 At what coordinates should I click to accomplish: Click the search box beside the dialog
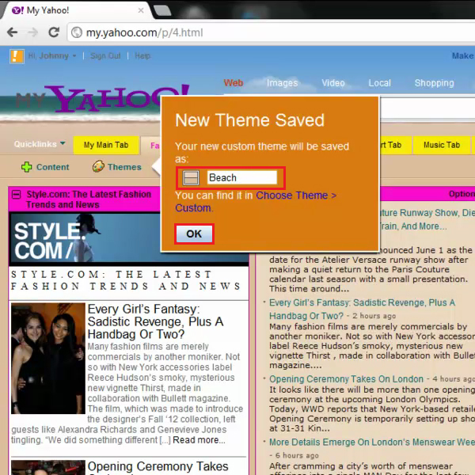click(427, 108)
